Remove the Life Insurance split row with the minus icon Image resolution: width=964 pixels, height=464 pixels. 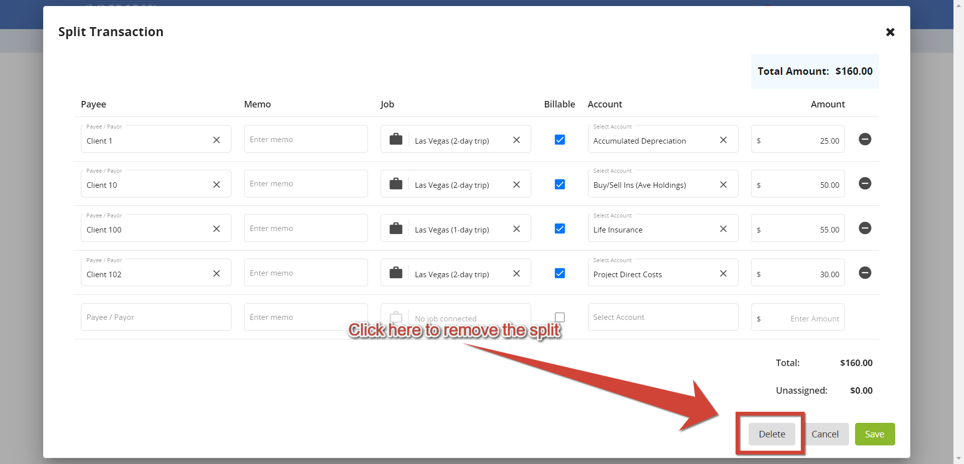point(865,228)
